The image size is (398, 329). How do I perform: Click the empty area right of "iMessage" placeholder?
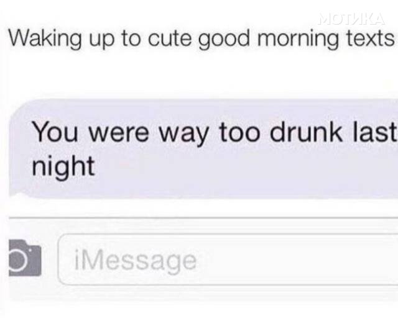[297, 260]
